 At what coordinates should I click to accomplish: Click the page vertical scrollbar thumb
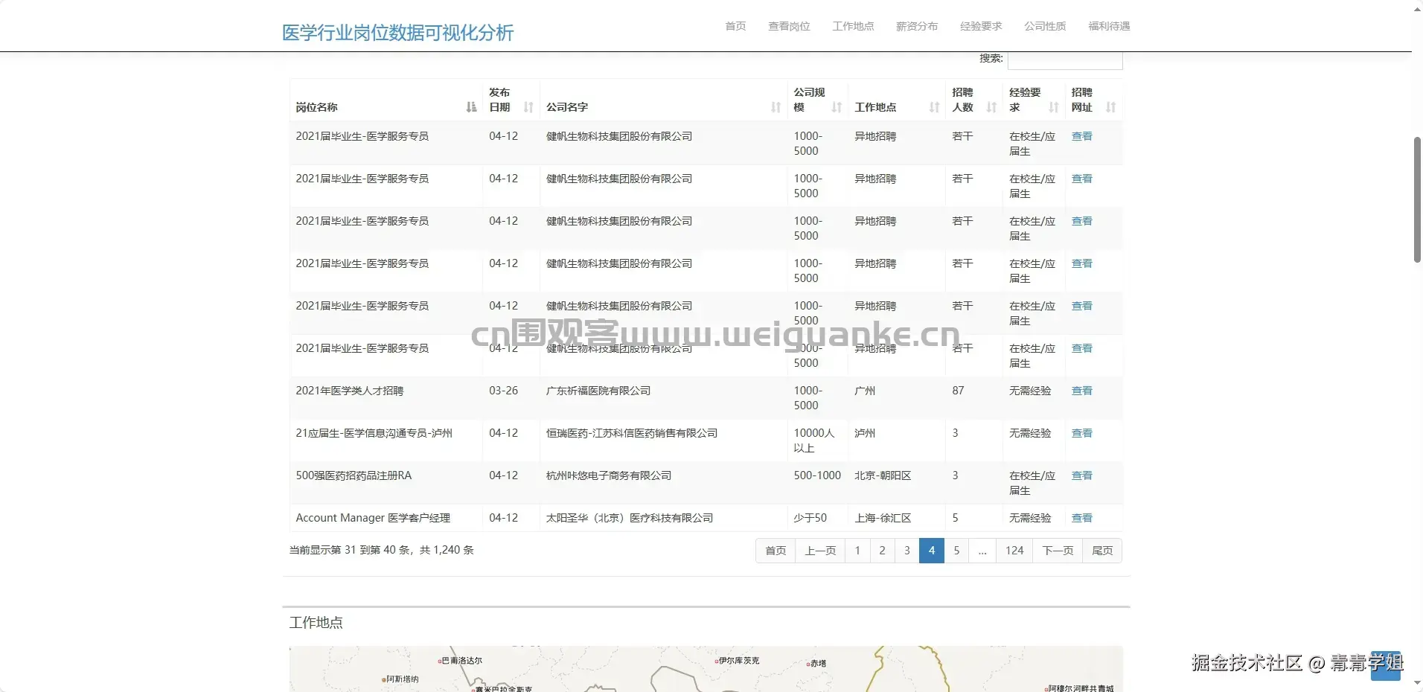[1417, 199]
